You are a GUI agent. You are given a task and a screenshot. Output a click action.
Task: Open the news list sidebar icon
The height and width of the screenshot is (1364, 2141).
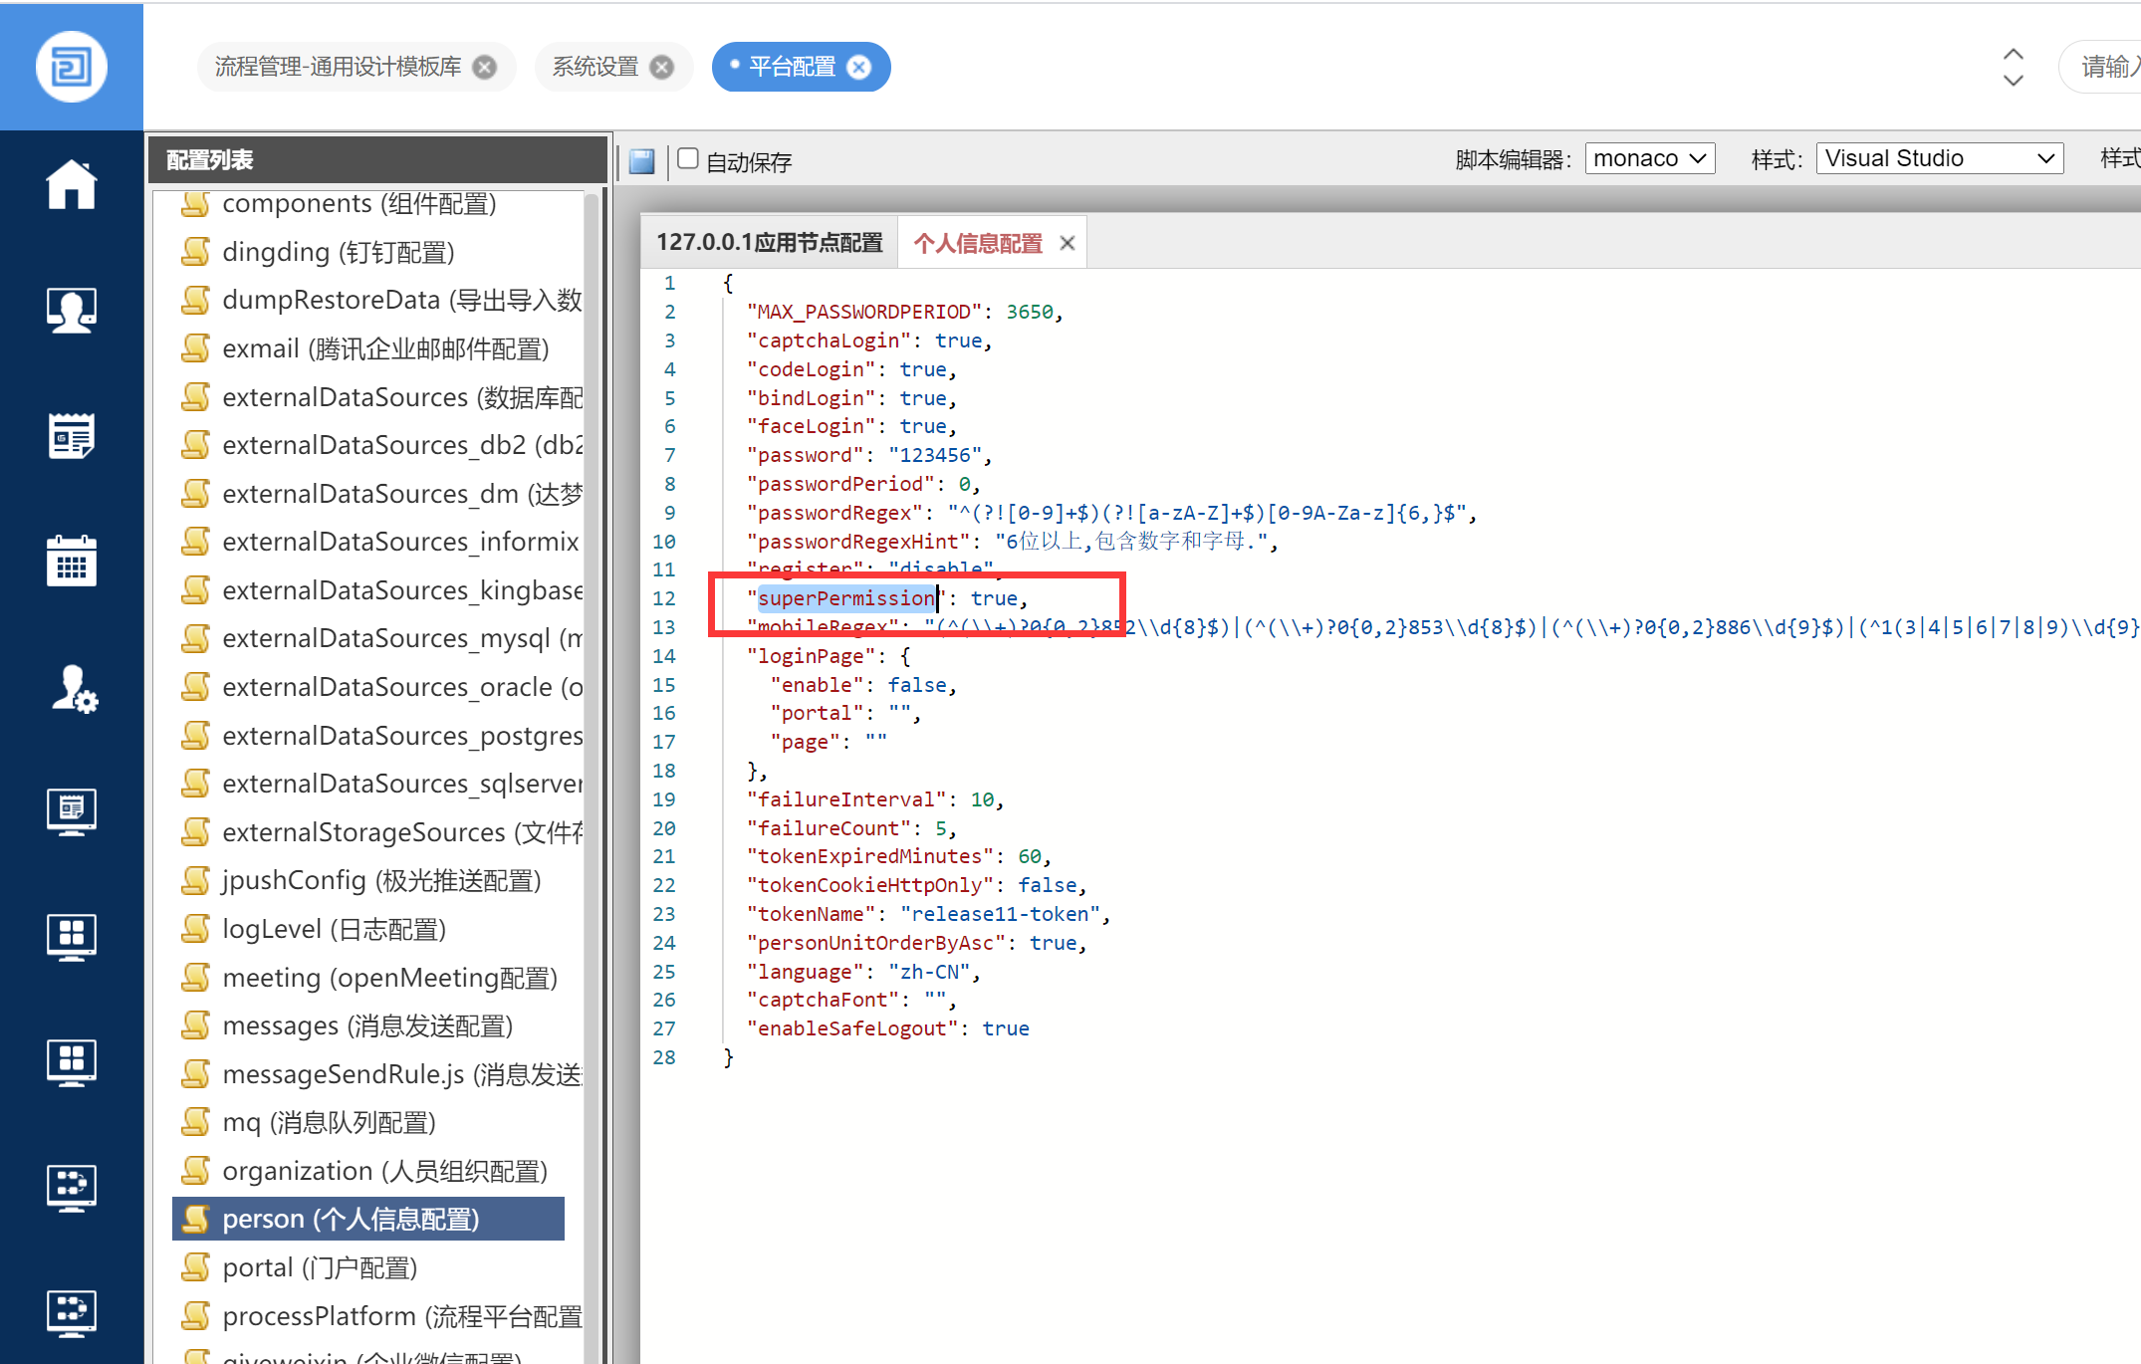click(x=71, y=436)
